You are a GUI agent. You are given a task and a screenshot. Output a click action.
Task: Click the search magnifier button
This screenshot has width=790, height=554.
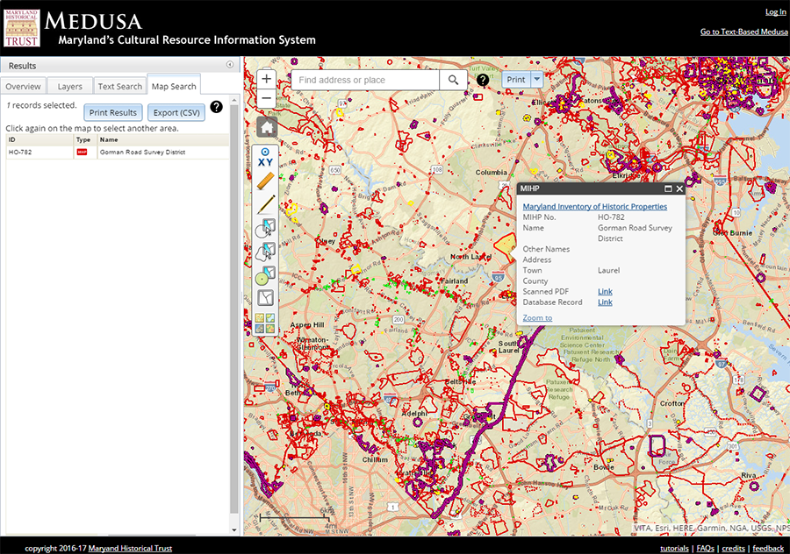[453, 80]
